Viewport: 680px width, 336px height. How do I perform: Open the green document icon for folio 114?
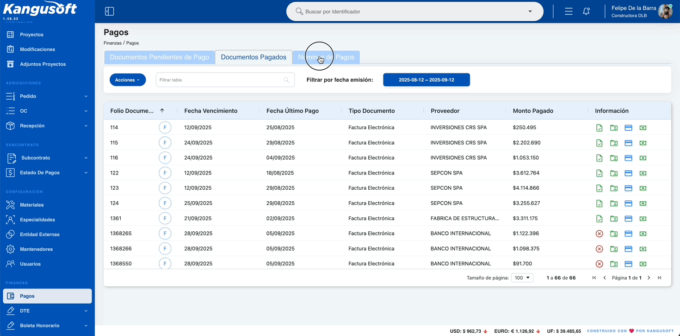coord(599,128)
